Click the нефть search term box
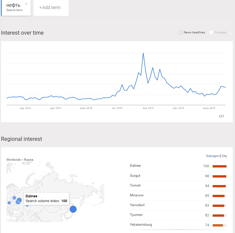 click(15, 8)
